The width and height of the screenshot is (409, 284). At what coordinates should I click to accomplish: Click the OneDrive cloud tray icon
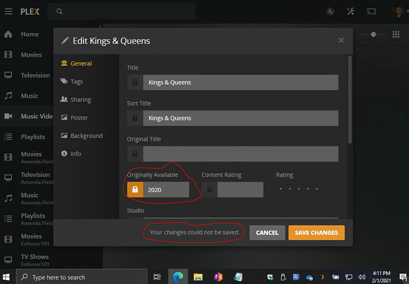click(x=309, y=277)
